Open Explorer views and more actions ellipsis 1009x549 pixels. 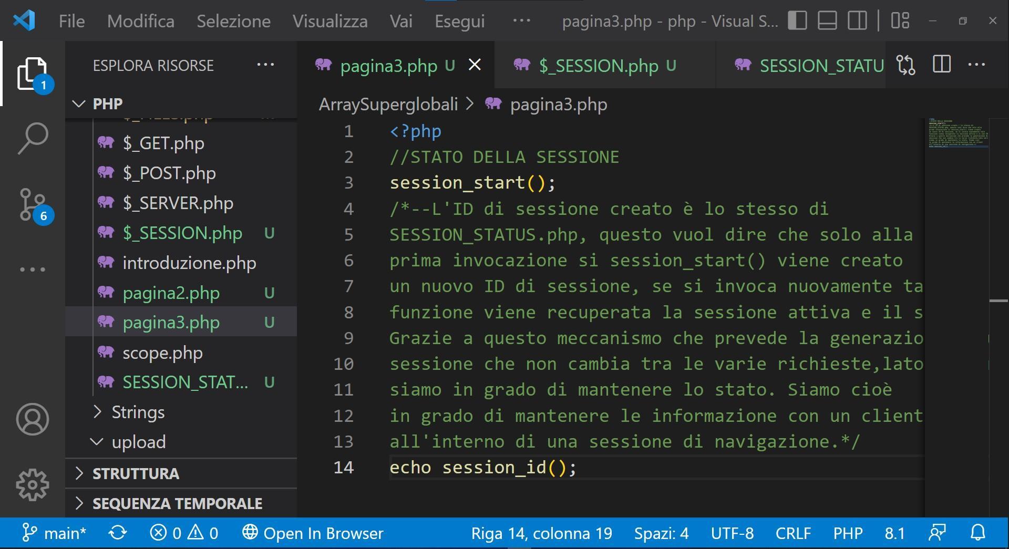(x=265, y=65)
